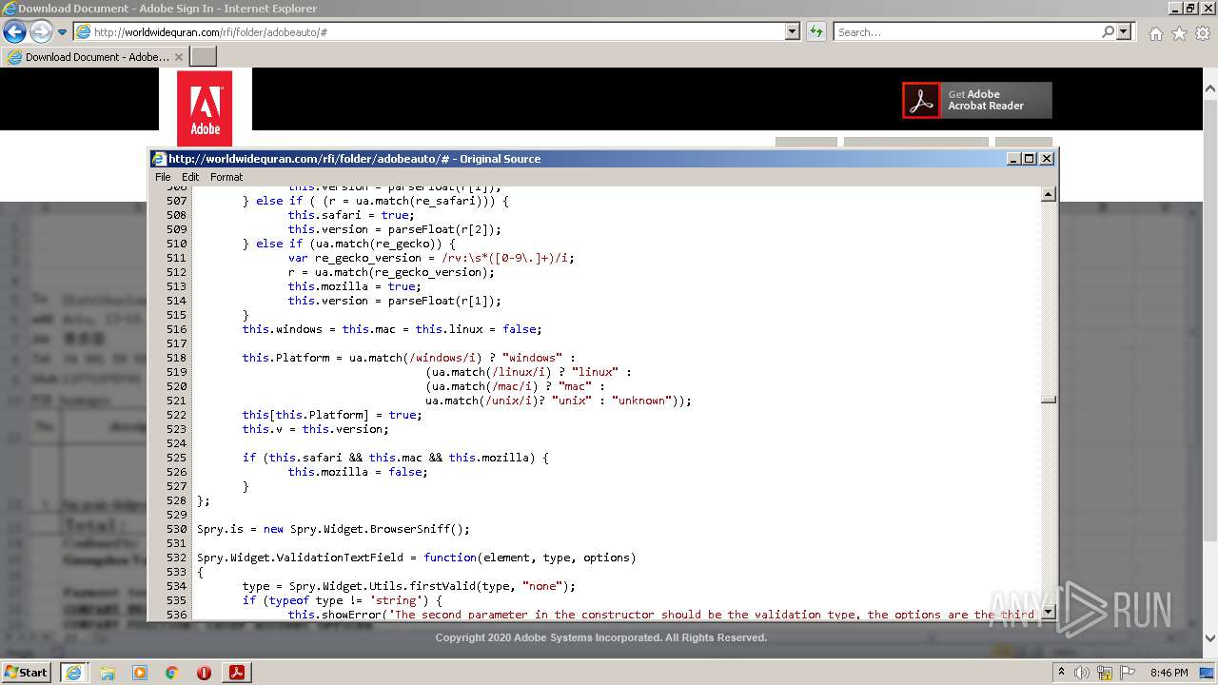Click 'this.v = this.version;' line

(315, 429)
